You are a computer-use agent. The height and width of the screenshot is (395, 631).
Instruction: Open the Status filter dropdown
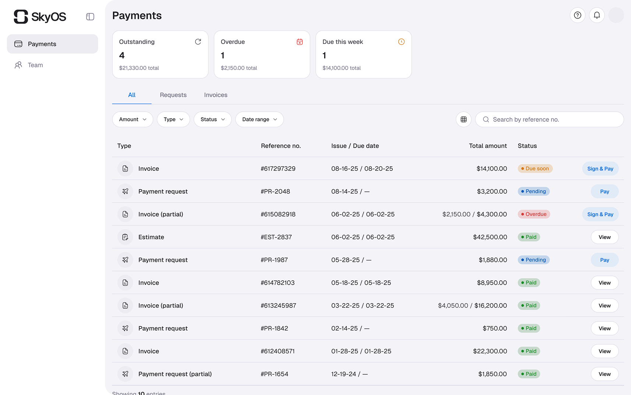213,119
